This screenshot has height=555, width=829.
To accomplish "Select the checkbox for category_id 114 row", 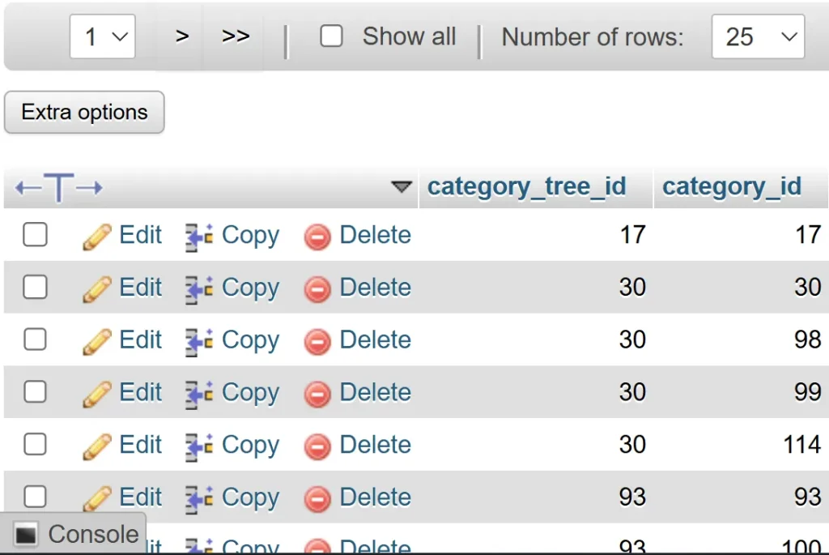I will (35, 444).
